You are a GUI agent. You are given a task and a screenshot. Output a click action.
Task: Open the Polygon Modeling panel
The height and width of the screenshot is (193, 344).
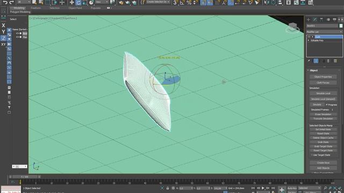pos(20,12)
